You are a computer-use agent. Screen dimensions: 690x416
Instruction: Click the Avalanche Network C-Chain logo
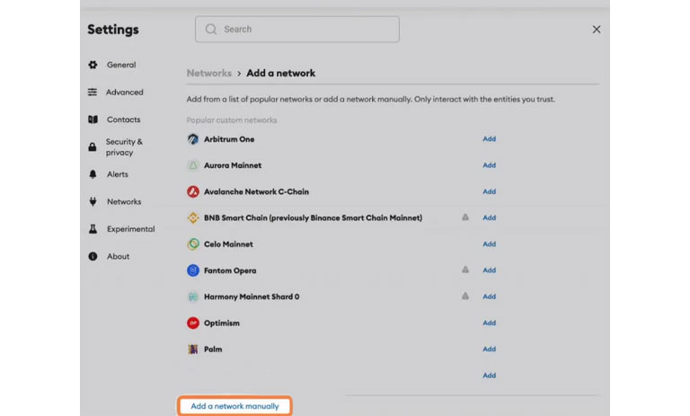(192, 191)
